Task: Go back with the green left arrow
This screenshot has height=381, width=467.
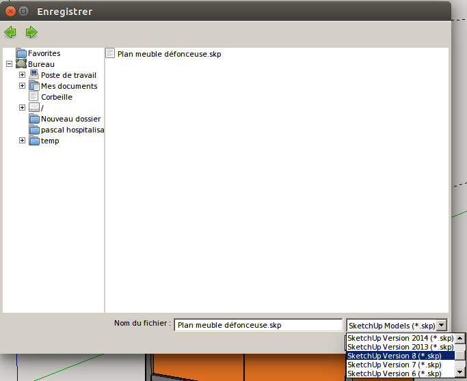Action: [x=10, y=32]
